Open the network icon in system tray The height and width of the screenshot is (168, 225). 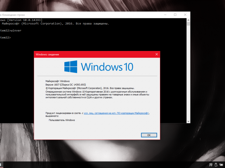[x=210, y=165]
